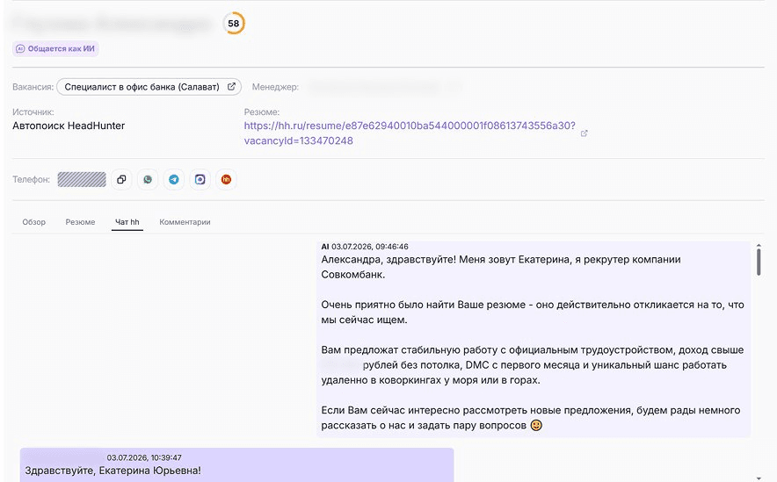Image resolution: width=777 pixels, height=482 pixels.
Task: Open the vacancy 'Специалист в офис банка (Салават)'
Action: pyautogui.click(x=149, y=87)
